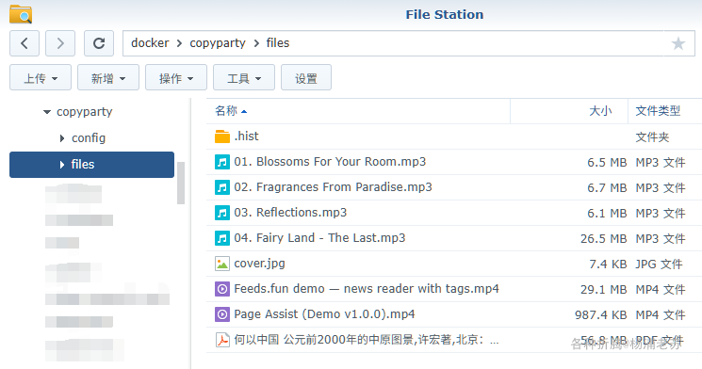Click the 7.4 KB size cell
The image size is (702, 369).
tap(608, 265)
